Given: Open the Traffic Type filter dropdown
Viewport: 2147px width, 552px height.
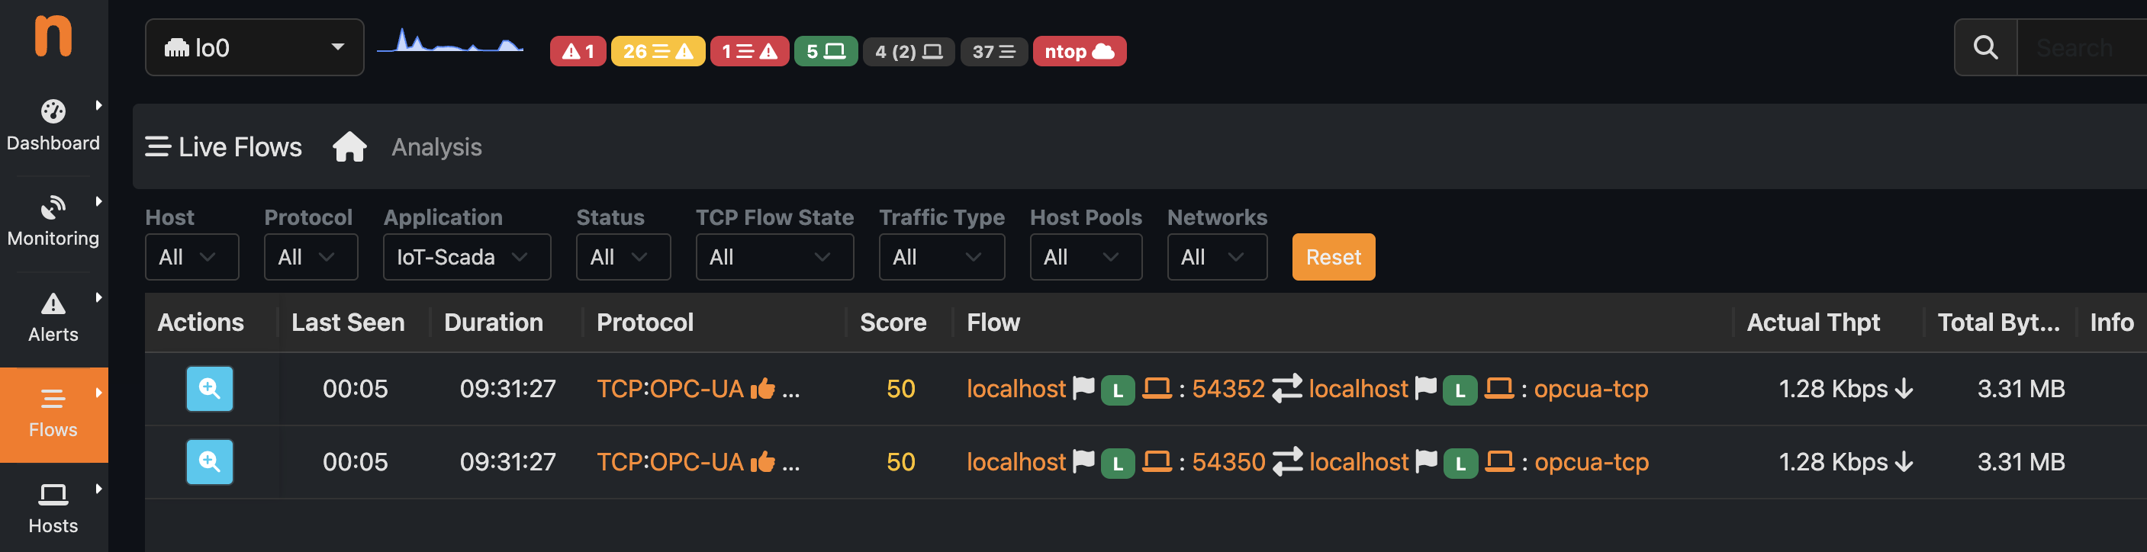Looking at the screenshot, I should (x=941, y=257).
